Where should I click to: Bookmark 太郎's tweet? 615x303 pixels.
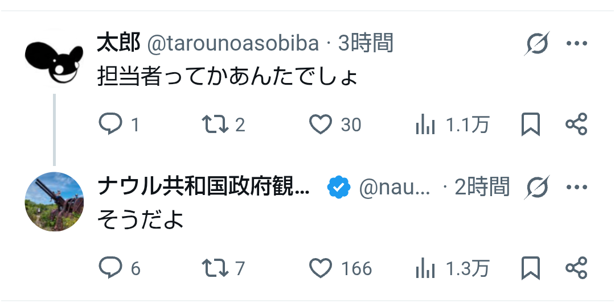pyautogui.click(x=530, y=124)
